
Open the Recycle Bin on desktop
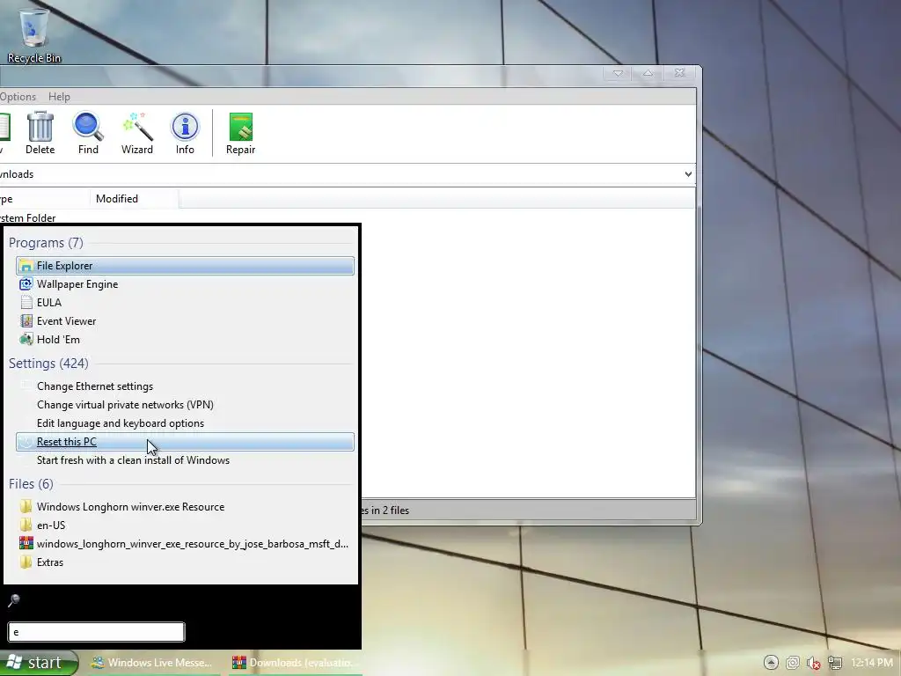point(34,34)
